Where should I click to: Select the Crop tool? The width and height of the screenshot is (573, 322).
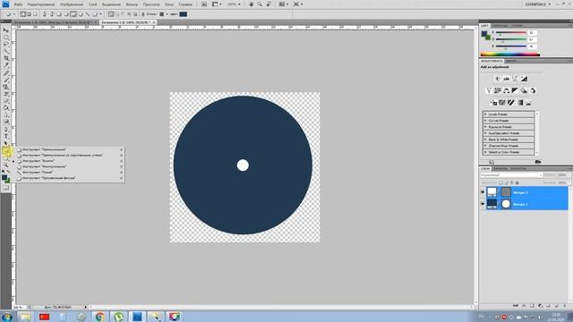pyautogui.click(x=6, y=58)
